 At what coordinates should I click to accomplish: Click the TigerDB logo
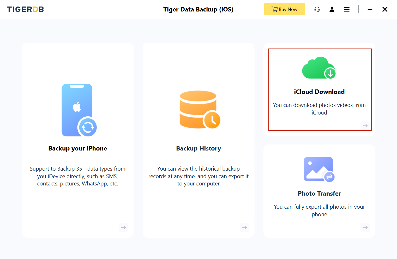pyautogui.click(x=25, y=9)
